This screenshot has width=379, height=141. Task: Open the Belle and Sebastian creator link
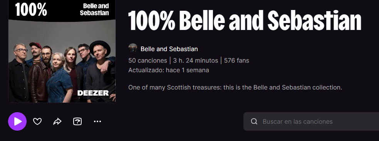coord(169,49)
